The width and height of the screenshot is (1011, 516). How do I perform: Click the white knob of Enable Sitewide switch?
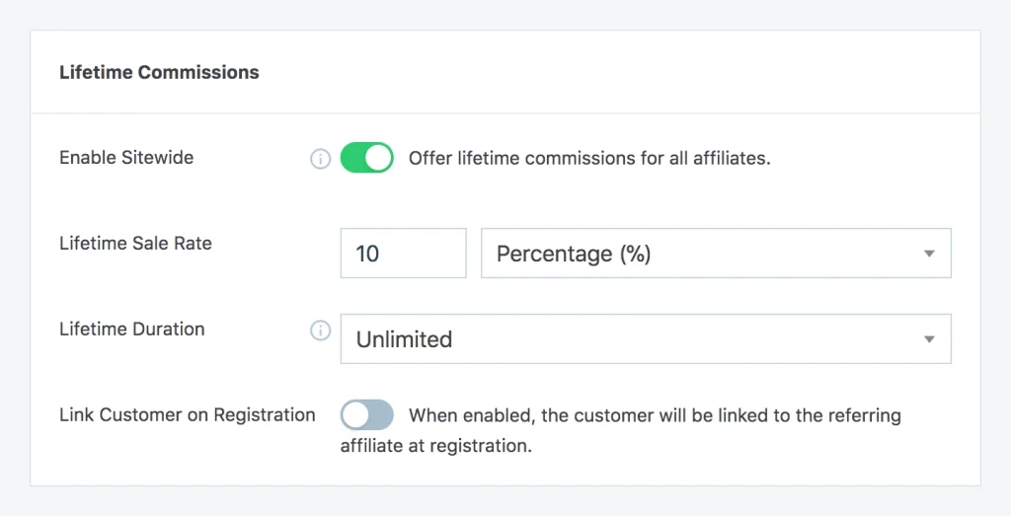coord(379,158)
